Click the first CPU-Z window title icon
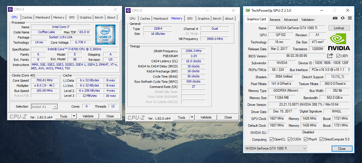The image size is (362, 163). click(11, 9)
